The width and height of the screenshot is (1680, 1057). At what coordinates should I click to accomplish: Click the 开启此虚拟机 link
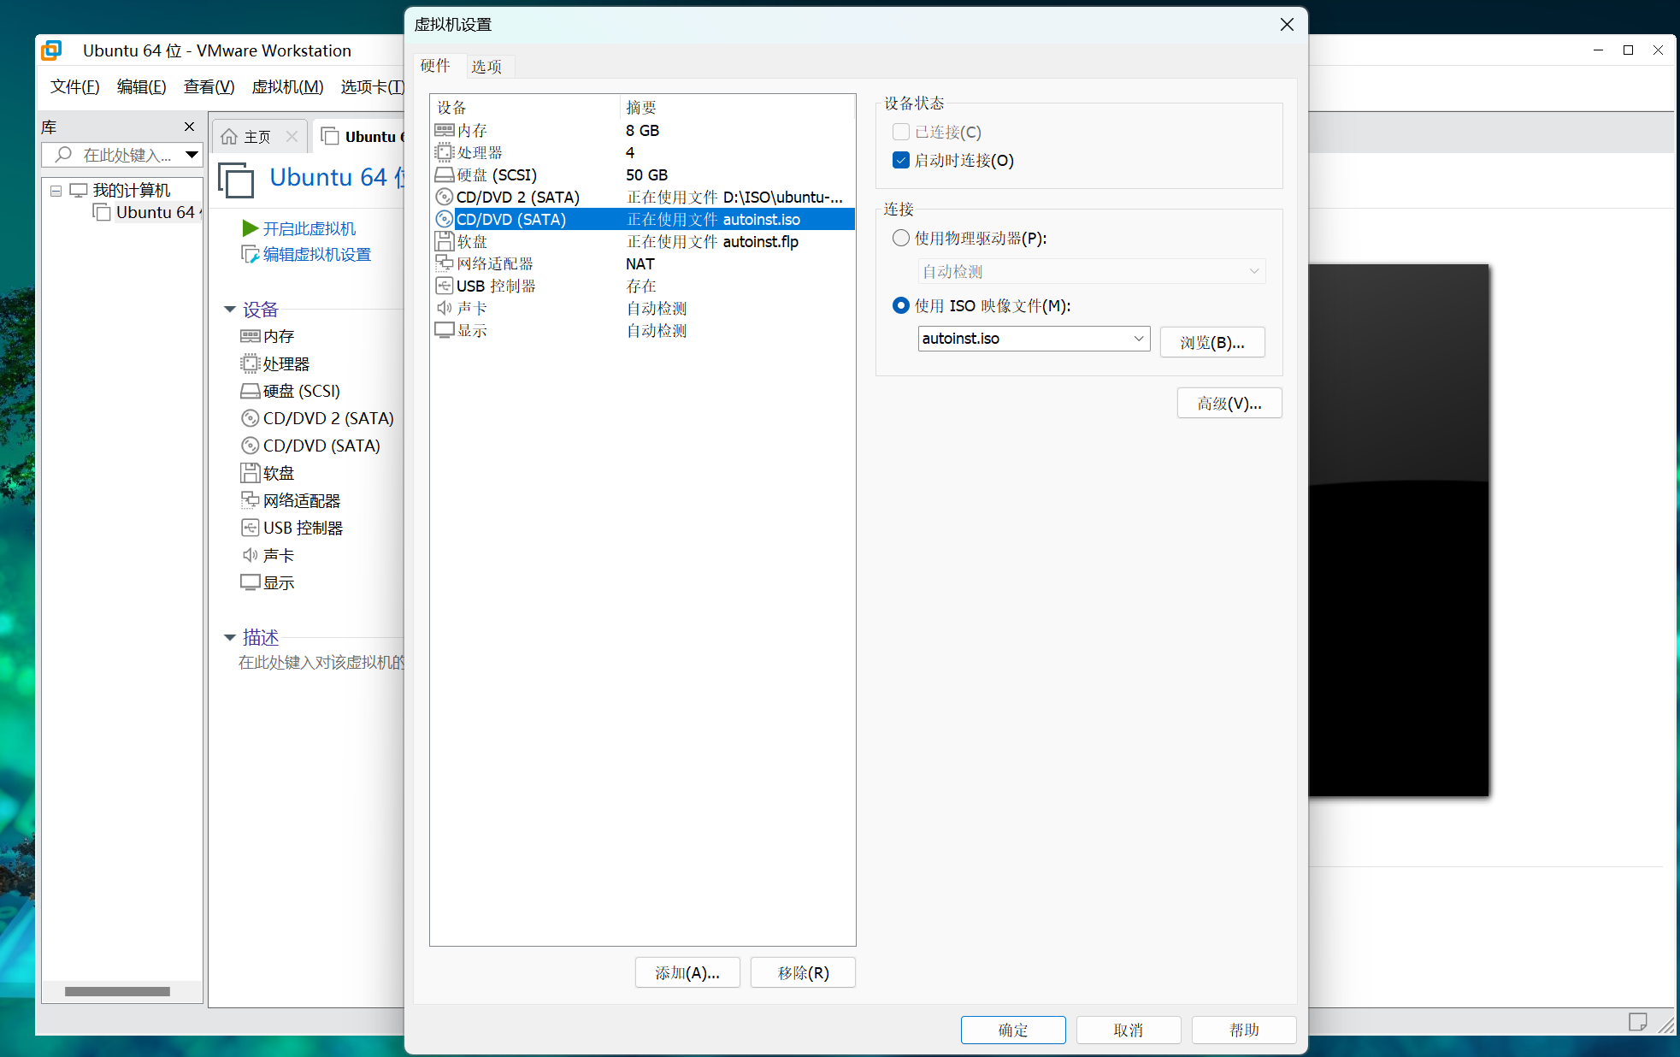(x=309, y=228)
